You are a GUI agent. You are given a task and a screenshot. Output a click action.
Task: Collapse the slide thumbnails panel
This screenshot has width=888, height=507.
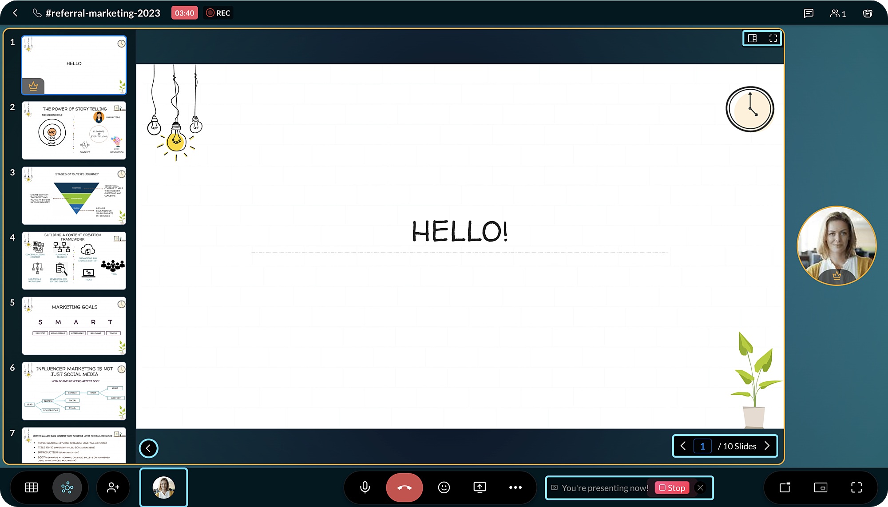(148, 448)
